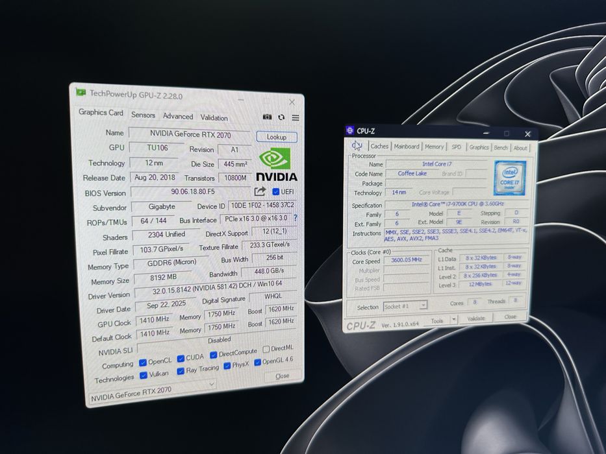This screenshot has width=606, height=454.
Task: Expand the CPU-Z Tools dropdown arrow
Action: 454,320
